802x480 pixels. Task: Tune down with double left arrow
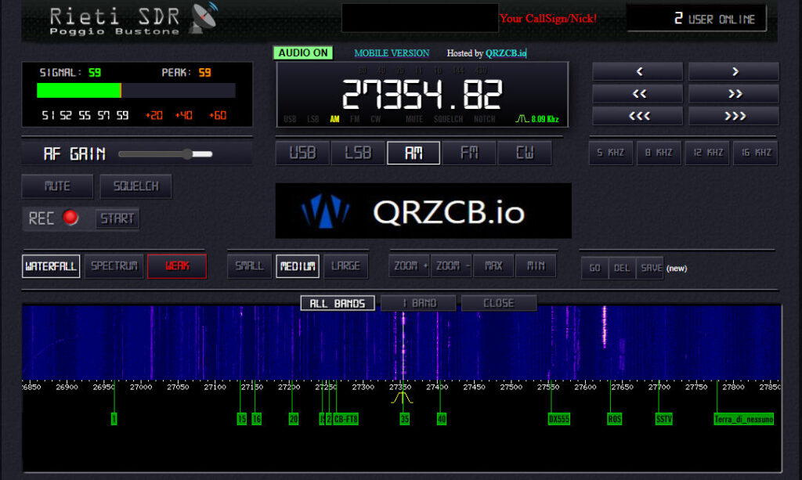click(x=638, y=93)
